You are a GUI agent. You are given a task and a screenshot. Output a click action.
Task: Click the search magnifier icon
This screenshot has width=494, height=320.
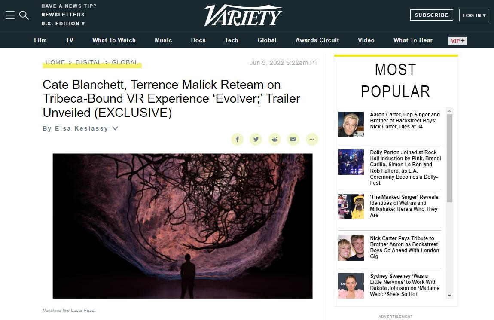pos(24,15)
